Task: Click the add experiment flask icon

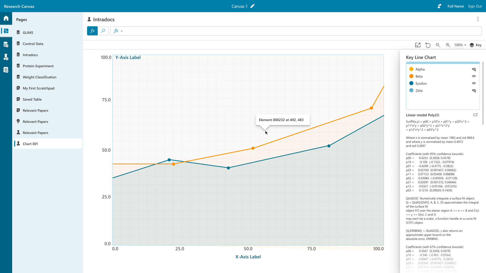Action: [6, 57]
